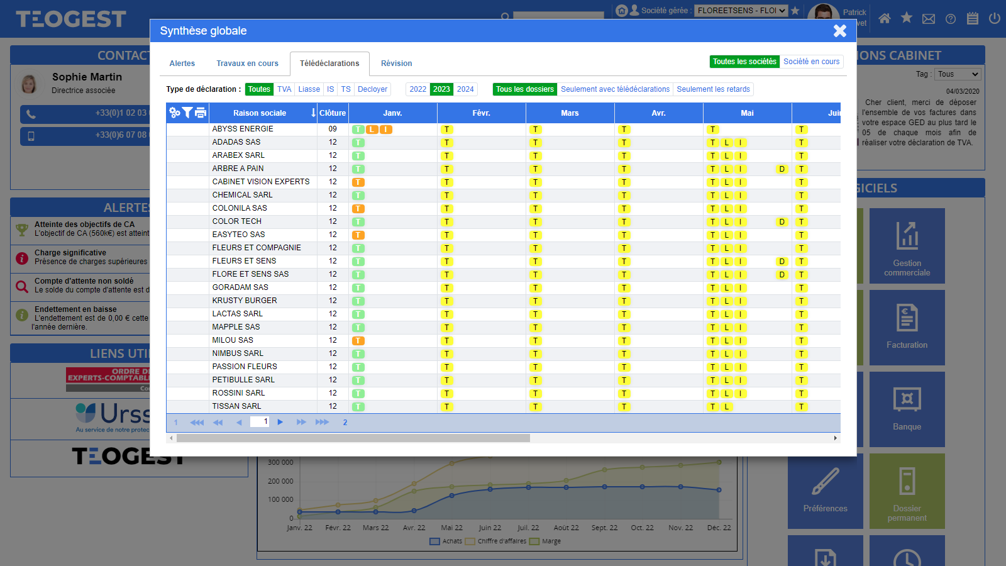Toggle the Société en cours filter
This screenshot has width=1006, height=566.
(x=811, y=62)
